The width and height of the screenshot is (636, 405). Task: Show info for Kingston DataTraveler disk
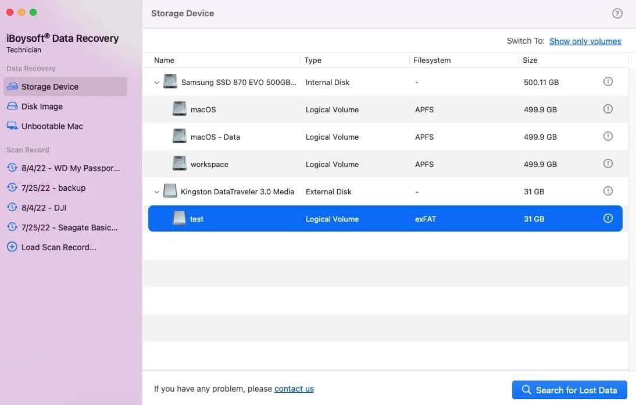pos(608,191)
